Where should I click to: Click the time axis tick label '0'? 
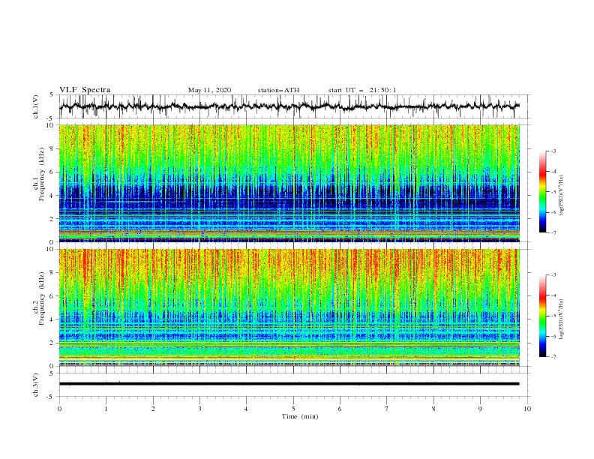tap(59, 409)
